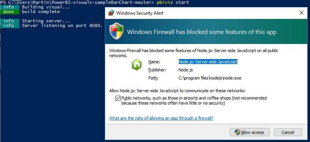The height and width of the screenshot is (142, 310).
Task: Click the Windows security shield icon
Action: pos(116,31)
